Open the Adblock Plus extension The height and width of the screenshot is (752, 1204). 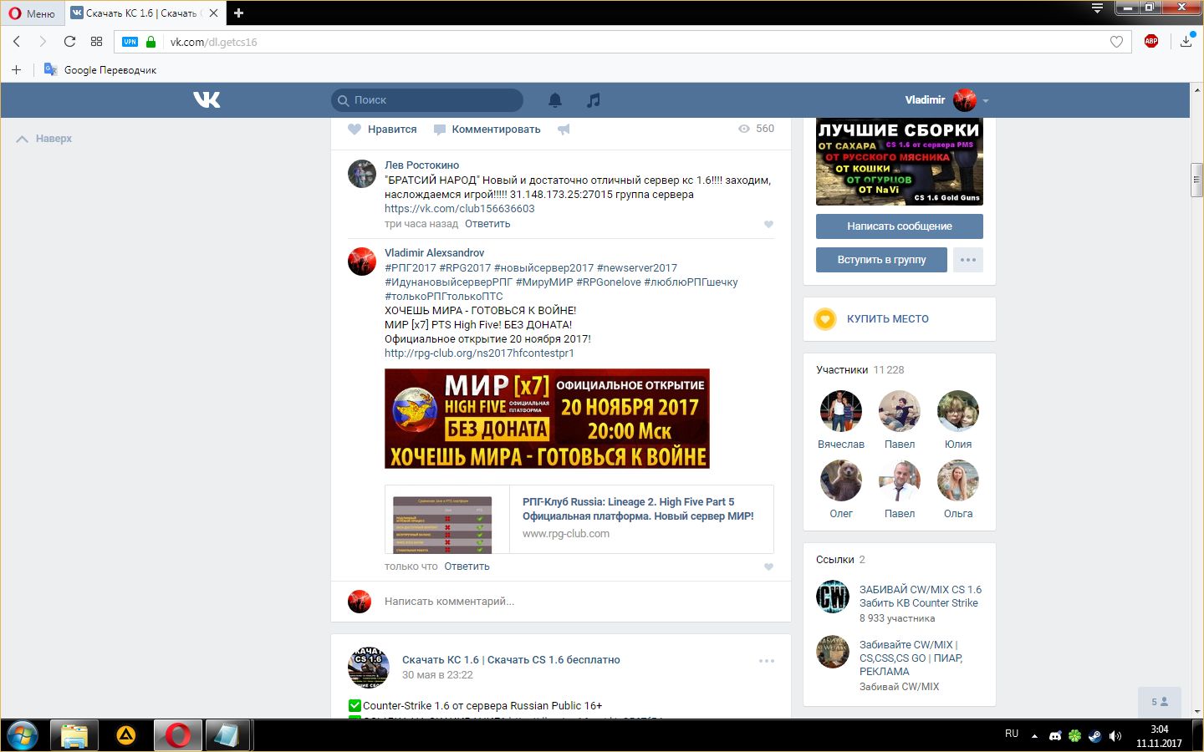[x=1151, y=42]
